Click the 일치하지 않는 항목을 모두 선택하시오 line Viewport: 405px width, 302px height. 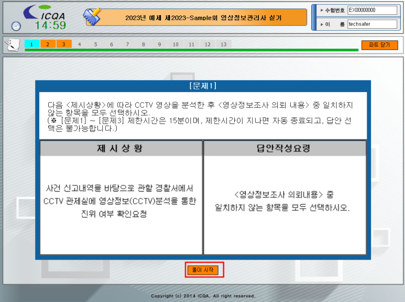pyautogui.click(x=282, y=207)
